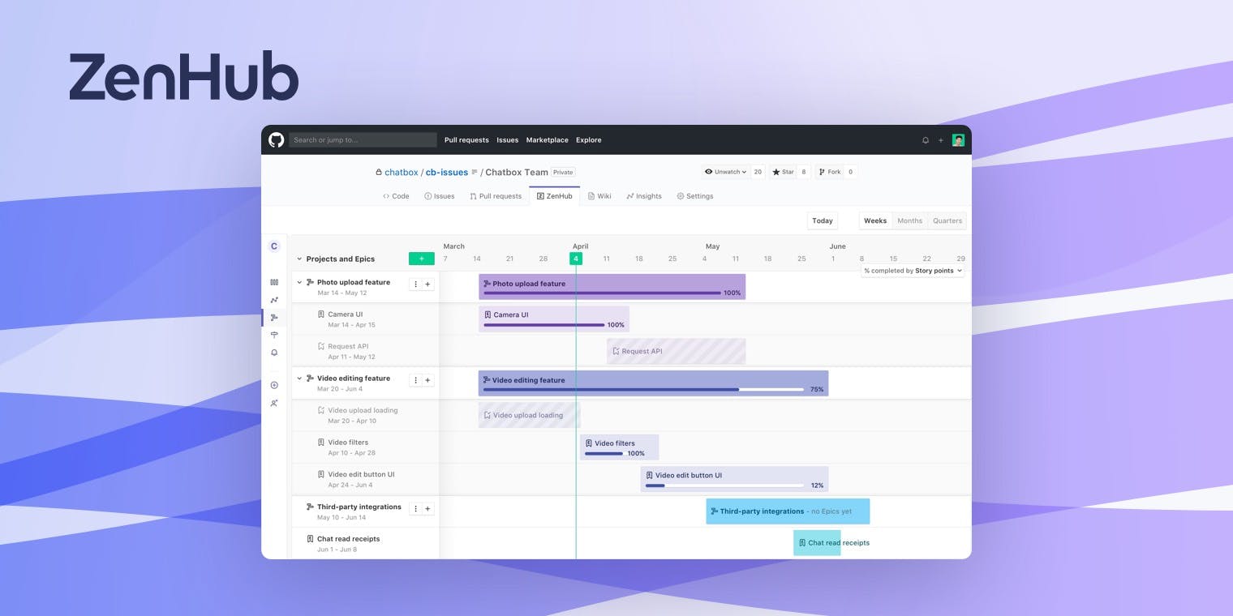Open the Chat read receipts row in the list
The height and width of the screenshot is (616, 1233).
coord(365,544)
